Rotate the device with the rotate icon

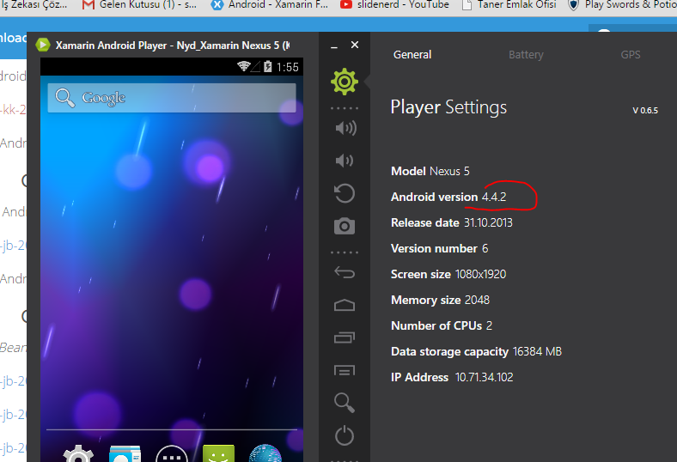(345, 193)
